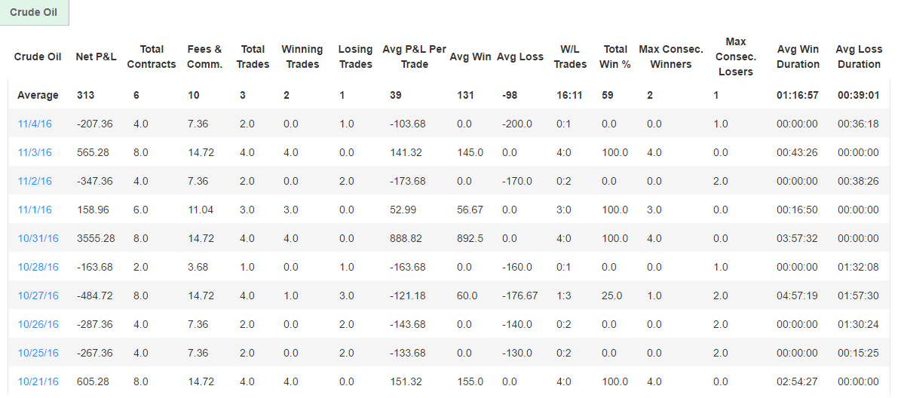View details for 10/25/16

click(x=38, y=353)
